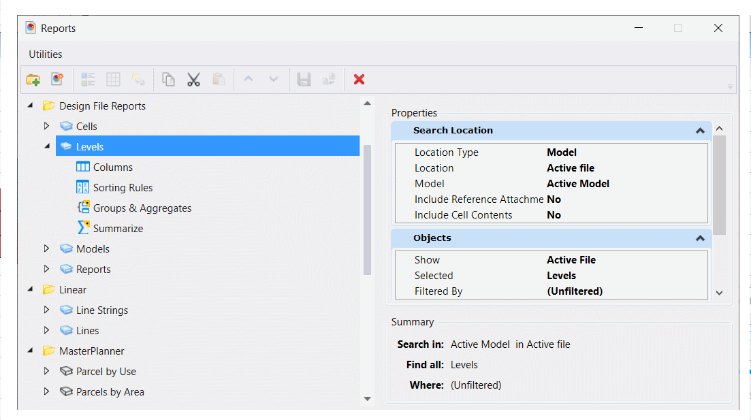
Task: Click the table grid toolbar icon
Action: 114,80
